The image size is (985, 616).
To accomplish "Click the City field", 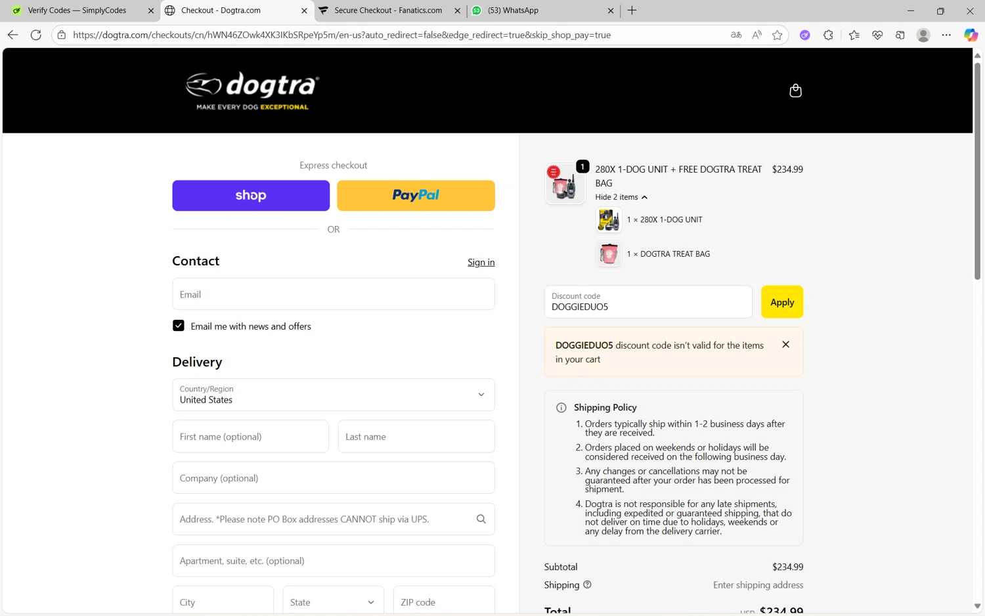I will point(223,602).
